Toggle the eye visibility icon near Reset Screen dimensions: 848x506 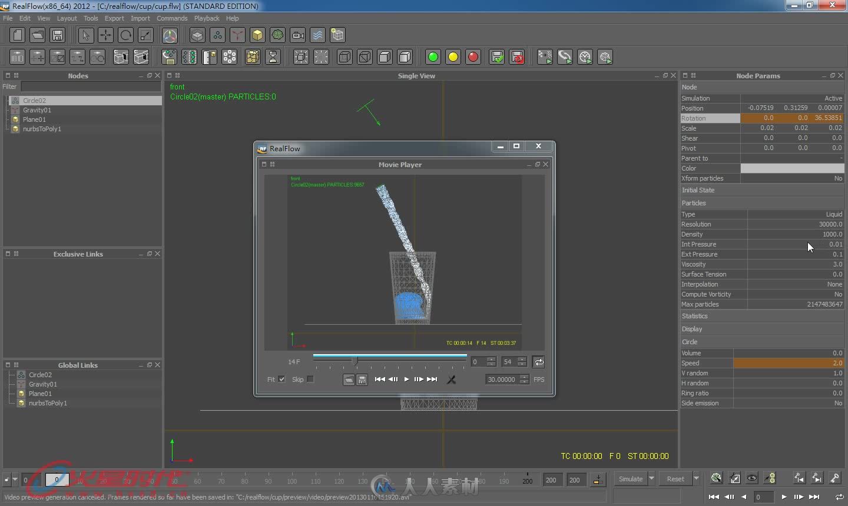752,478
